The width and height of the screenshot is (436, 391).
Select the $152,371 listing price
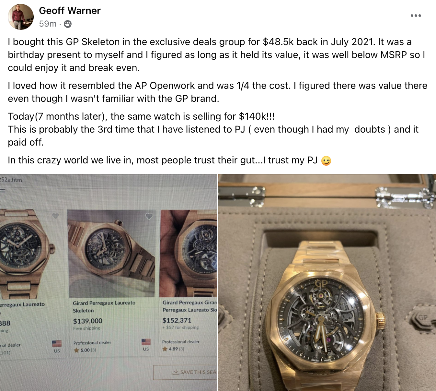coord(177,320)
